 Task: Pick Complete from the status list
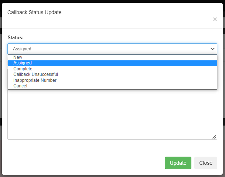tap(113, 69)
